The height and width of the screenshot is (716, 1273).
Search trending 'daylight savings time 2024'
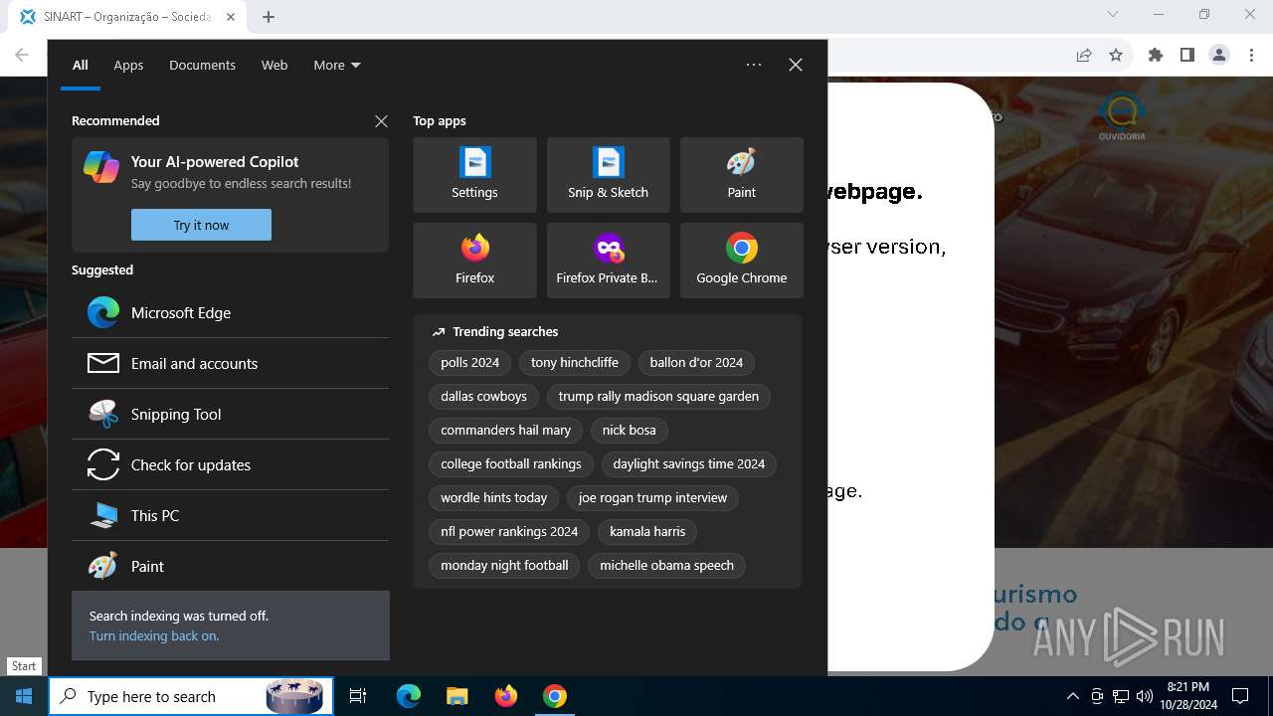(689, 464)
